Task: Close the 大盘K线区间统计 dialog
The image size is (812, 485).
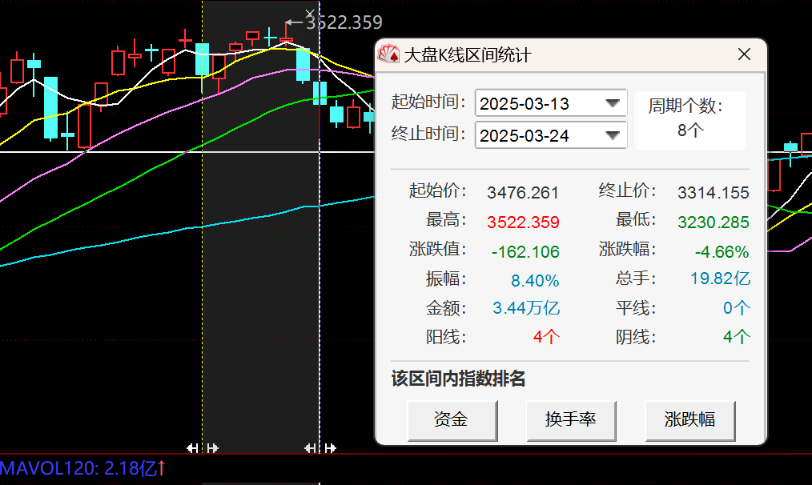Action: click(744, 54)
